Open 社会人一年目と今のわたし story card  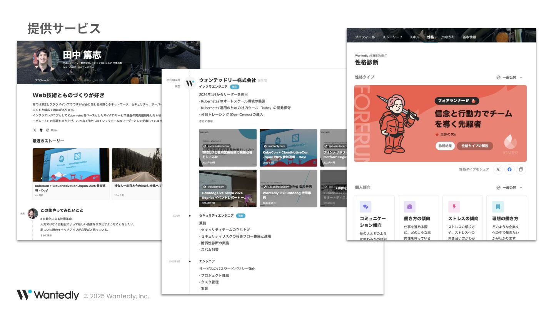137,174
